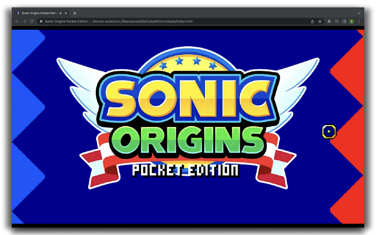The width and height of the screenshot is (376, 235).
Task: Expand the tab search chevron
Action: click(x=359, y=13)
